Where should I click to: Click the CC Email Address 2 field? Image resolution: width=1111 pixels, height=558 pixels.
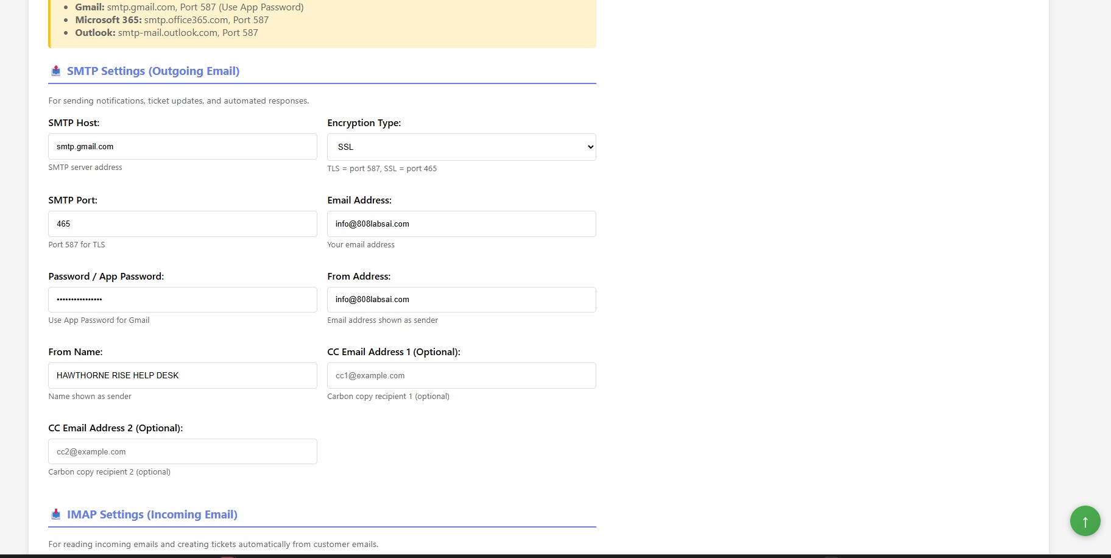point(182,451)
